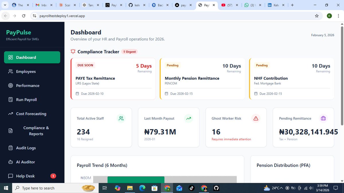344x193 pixels.
Task: Open Compliance & Reports section
Action: pyautogui.click(x=32, y=131)
